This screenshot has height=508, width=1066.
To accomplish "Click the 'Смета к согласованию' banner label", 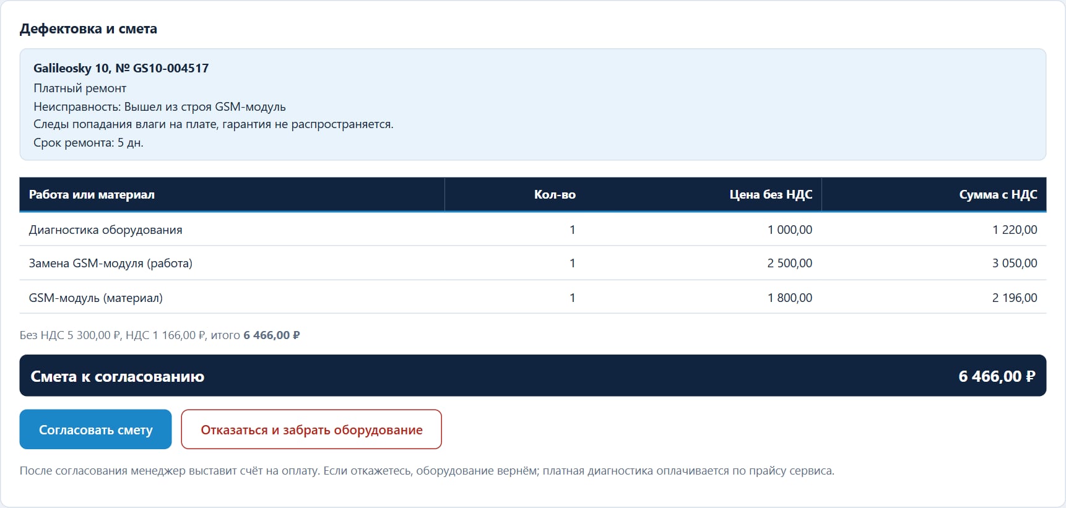I will coord(118,376).
